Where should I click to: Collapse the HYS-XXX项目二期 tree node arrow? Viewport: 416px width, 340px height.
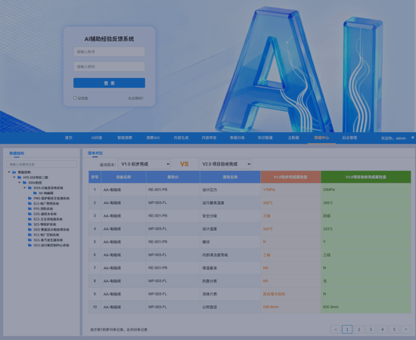(x=14, y=178)
